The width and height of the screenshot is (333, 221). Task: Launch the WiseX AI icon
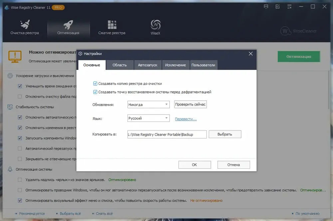[156, 25]
